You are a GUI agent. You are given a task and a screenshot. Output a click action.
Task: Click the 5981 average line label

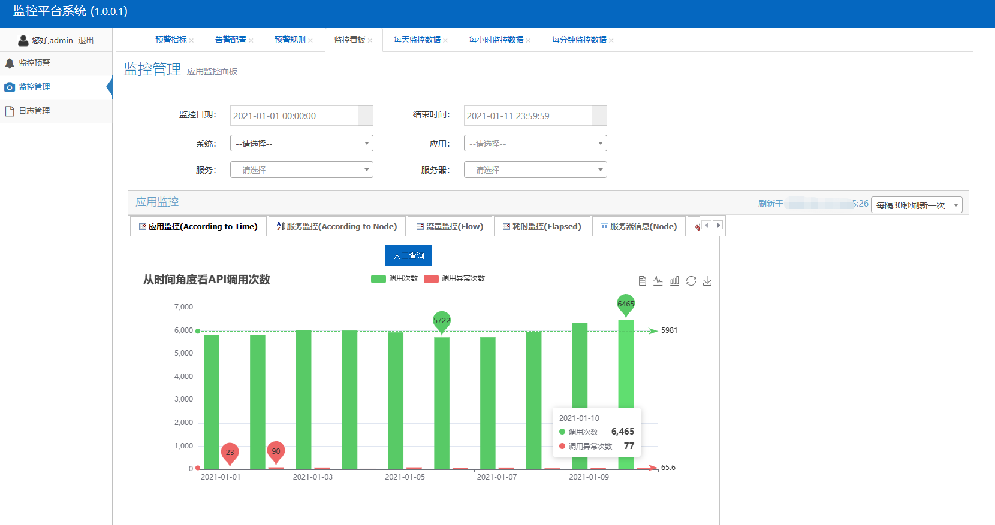(669, 330)
